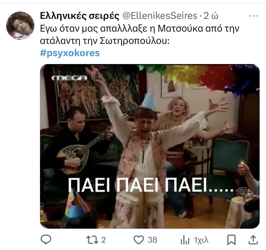Viewport: 266px width, 250px height.
Task: Click the Ελληνικές σειρές display name
Action: coord(79,16)
